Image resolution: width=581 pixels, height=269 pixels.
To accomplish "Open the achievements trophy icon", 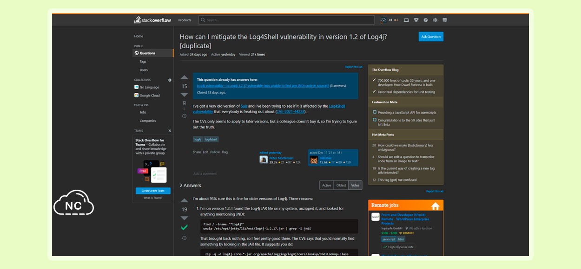I will pos(416,20).
